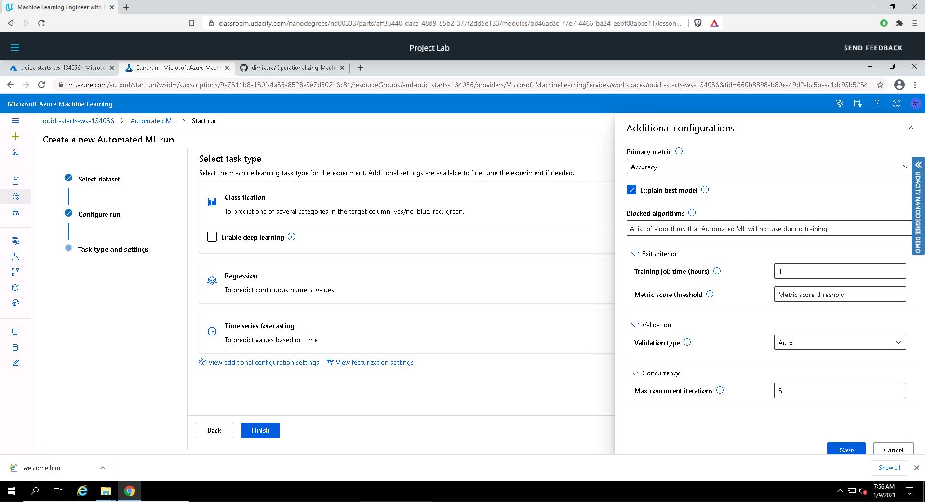This screenshot has height=502, width=925.
Task: Switch to the dimikara GitHub tab
Action: coord(292,68)
